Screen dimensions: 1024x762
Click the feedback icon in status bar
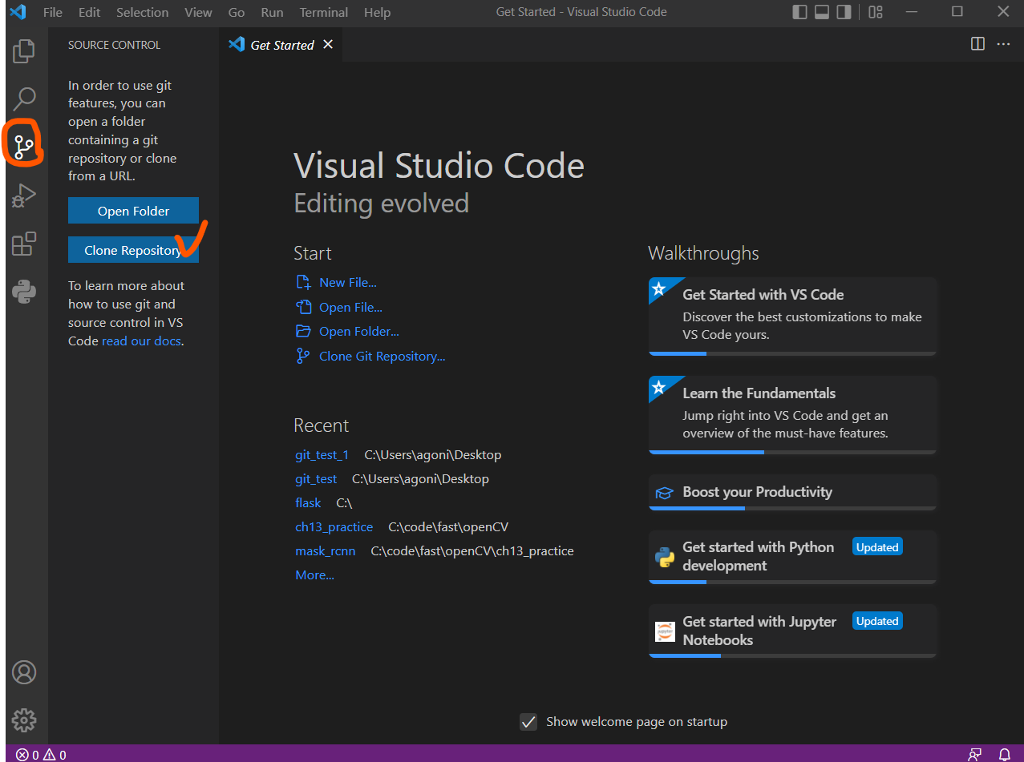[974, 755]
